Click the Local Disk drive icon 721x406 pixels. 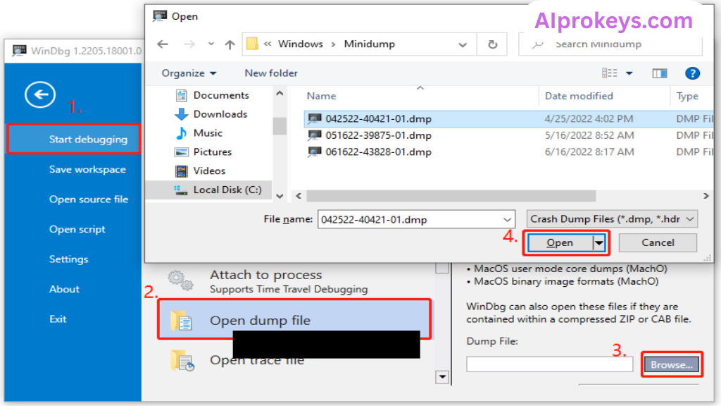tap(181, 190)
